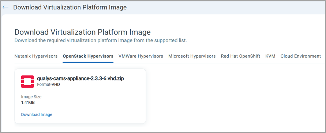Click the 1.41GB size value
326x133 pixels.
point(28,102)
